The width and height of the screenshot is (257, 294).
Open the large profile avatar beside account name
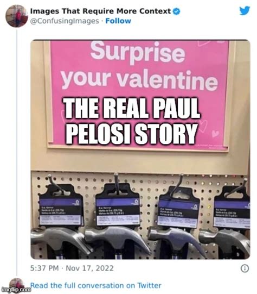tap(16, 16)
